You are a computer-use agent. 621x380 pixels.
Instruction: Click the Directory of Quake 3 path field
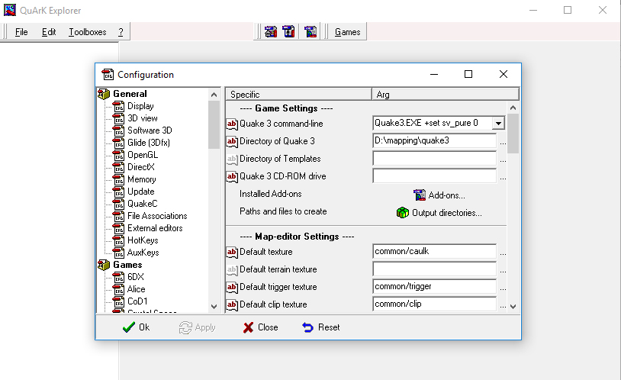click(434, 140)
